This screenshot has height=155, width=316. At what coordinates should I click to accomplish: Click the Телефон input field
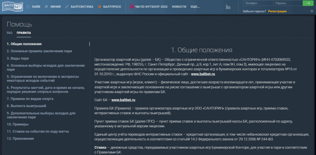point(258,3)
